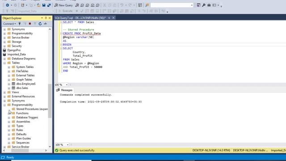The width and height of the screenshot is (286, 161).
Task: Expand the System Tables folder
Action: 9,67
